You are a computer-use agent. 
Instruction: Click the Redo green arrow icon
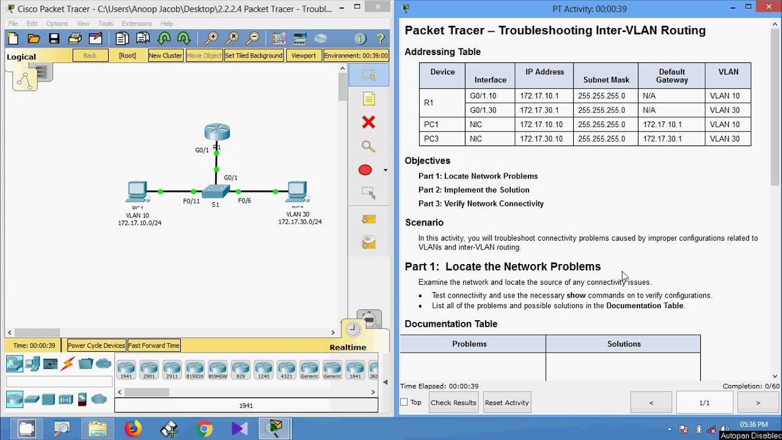[x=184, y=38]
